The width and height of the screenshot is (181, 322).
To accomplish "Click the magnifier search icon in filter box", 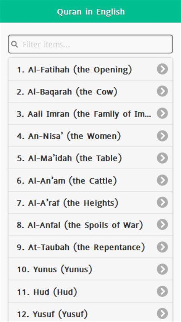I will pos(15,44).
